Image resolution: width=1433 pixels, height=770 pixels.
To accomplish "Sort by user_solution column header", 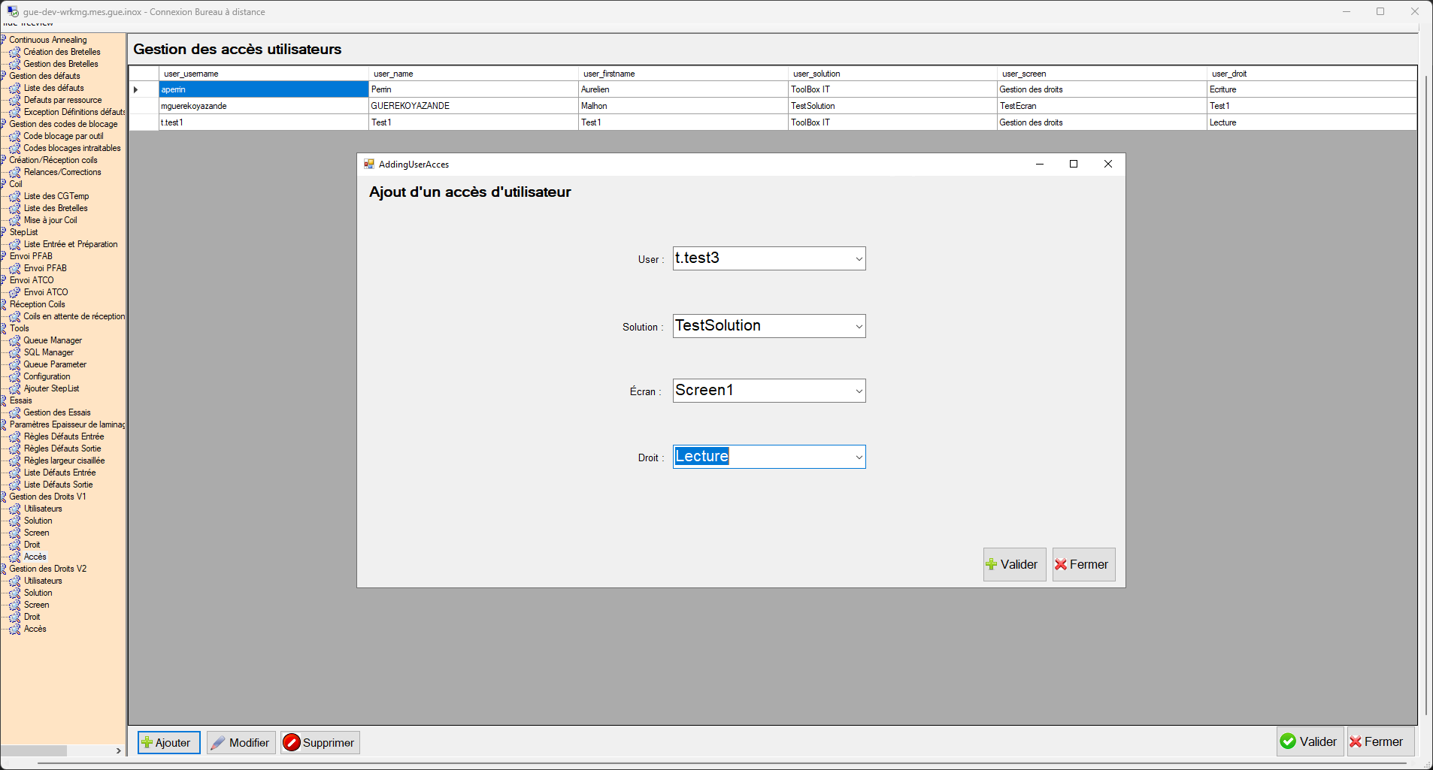I will (x=816, y=74).
